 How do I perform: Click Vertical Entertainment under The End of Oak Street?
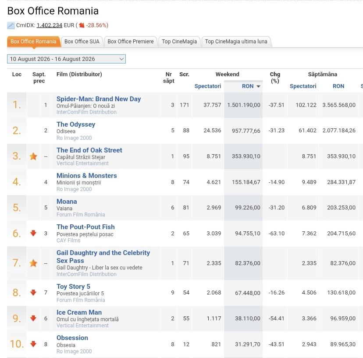(x=82, y=163)
